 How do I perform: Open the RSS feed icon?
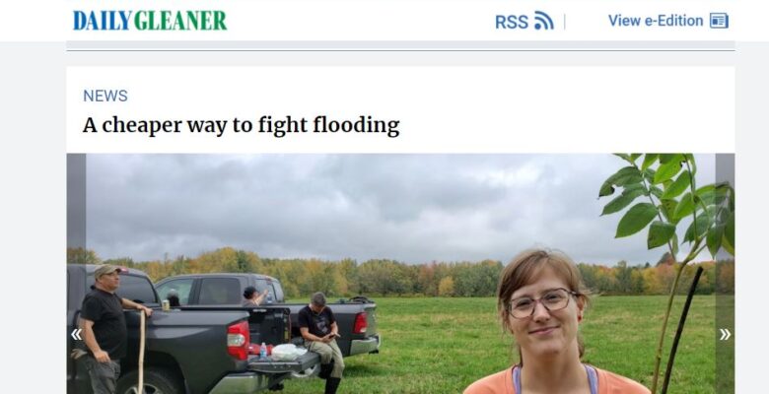click(x=544, y=21)
